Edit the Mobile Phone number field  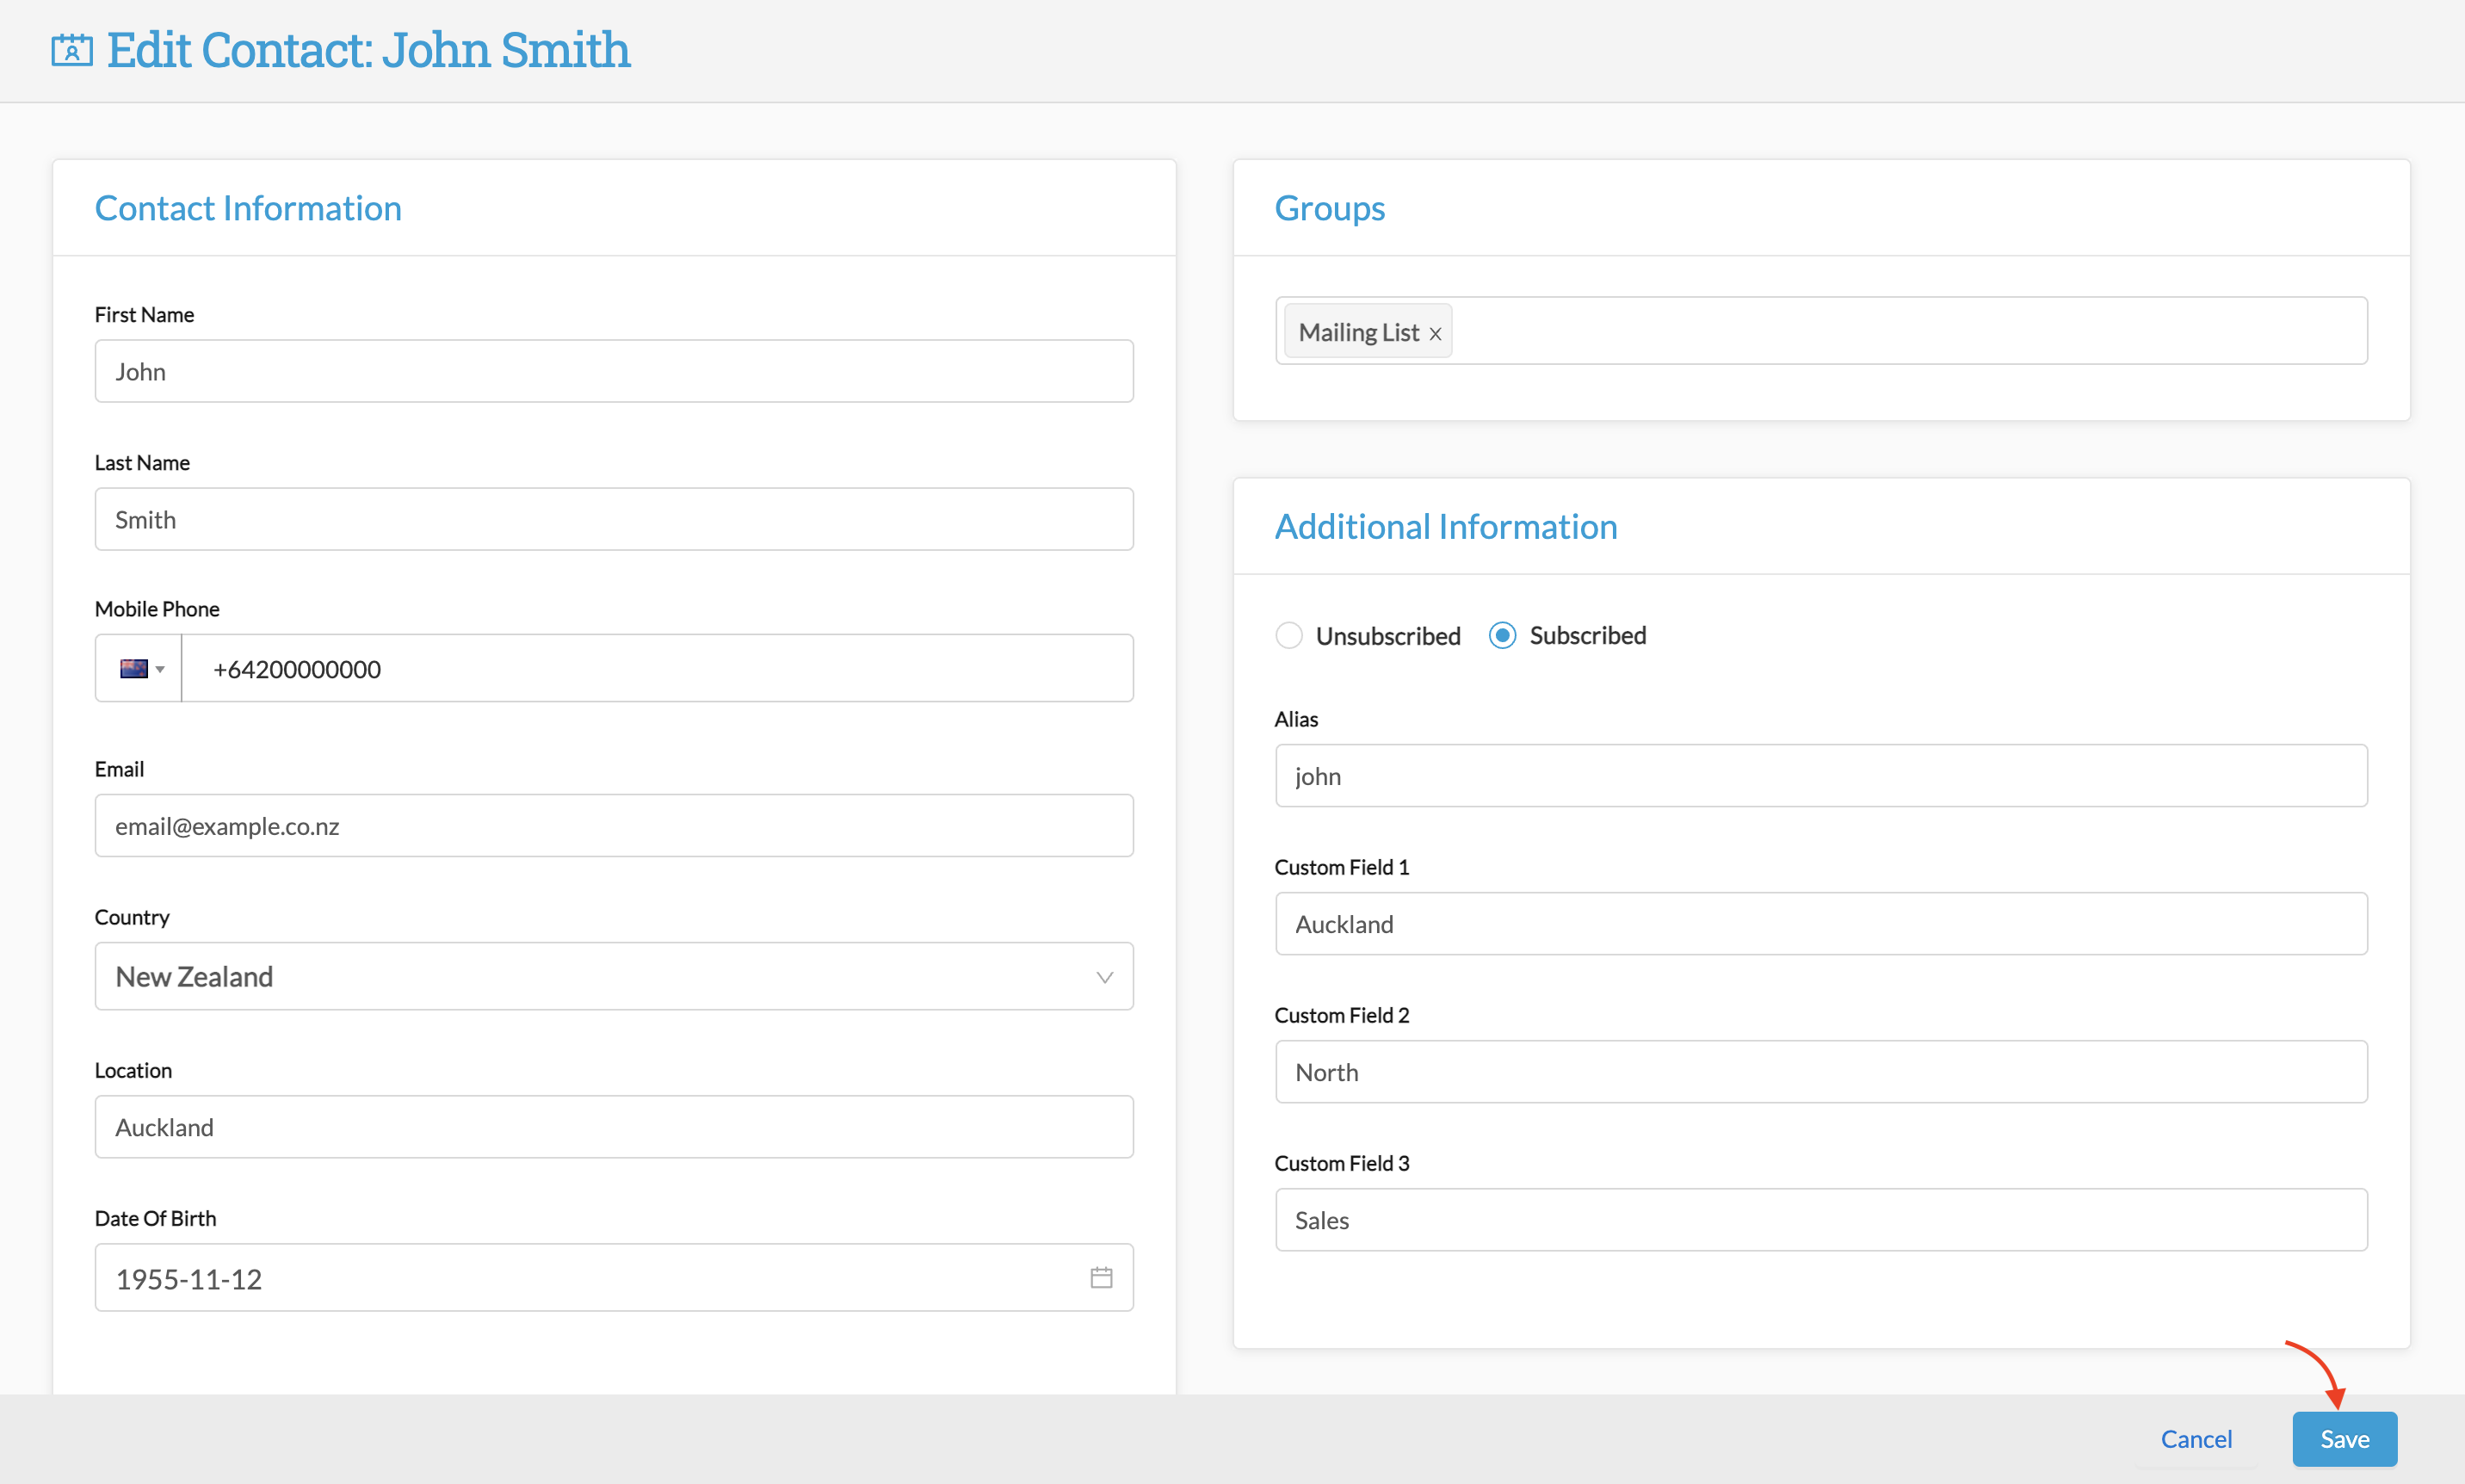(656, 669)
